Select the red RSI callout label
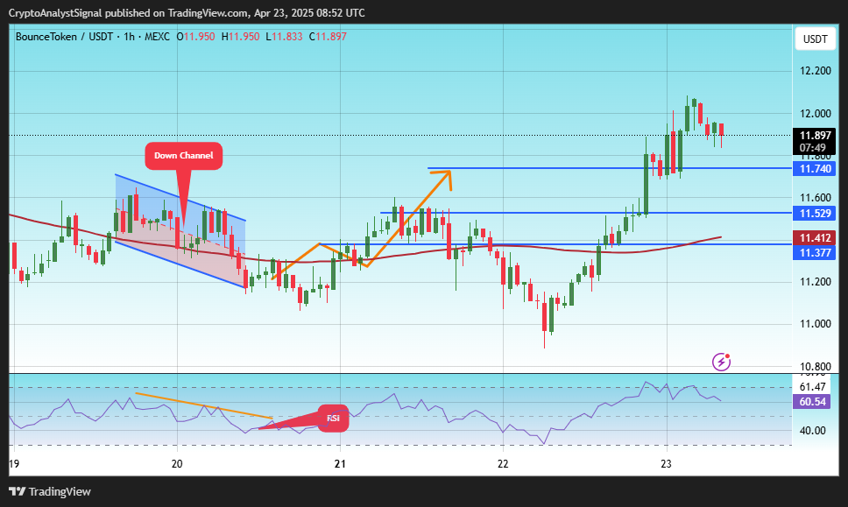 (333, 419)
